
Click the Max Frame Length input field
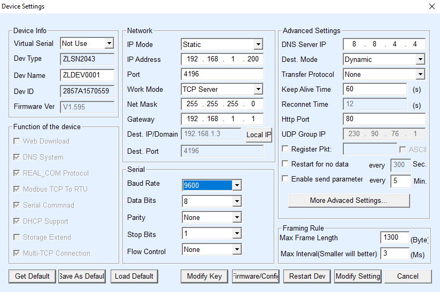click(x=395, y=238)
